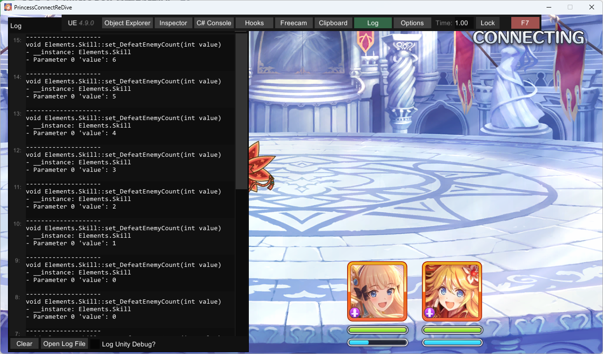Select the blonde ribbon-haired character portrait
This screenshot has width=603, height=354.
click(377, 291)
